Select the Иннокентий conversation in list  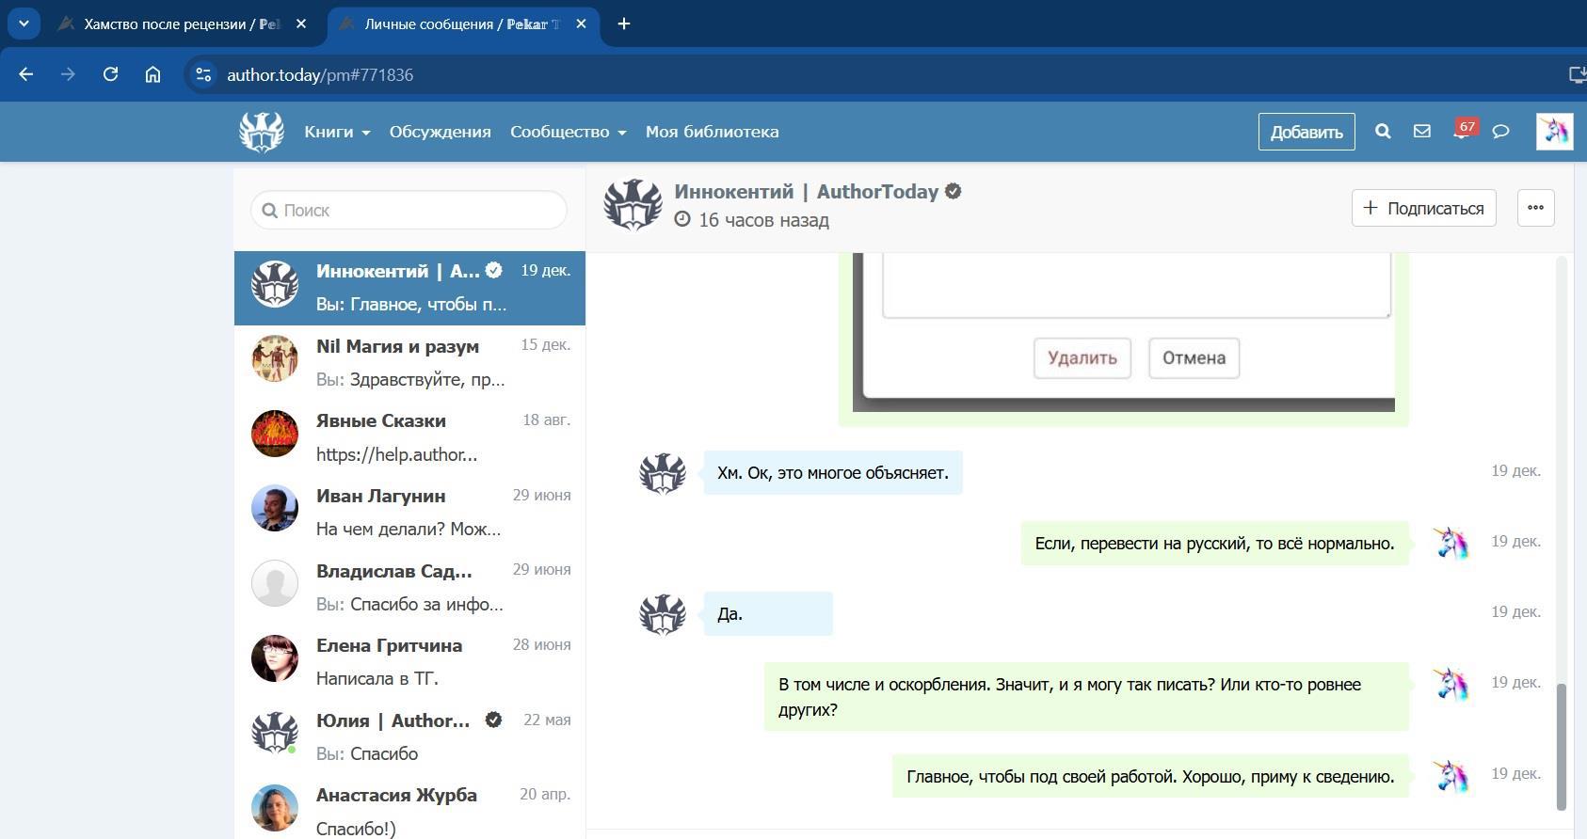pos(409,288)
